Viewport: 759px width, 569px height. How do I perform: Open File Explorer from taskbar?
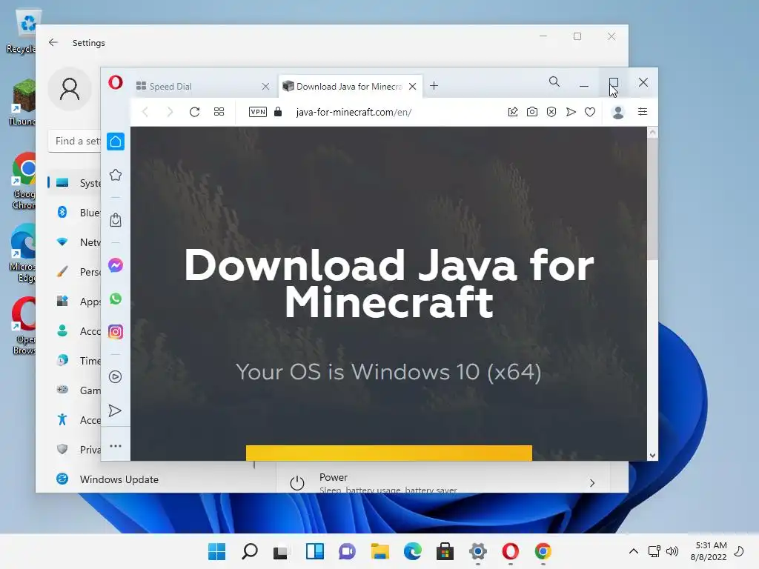pos(380,551)
